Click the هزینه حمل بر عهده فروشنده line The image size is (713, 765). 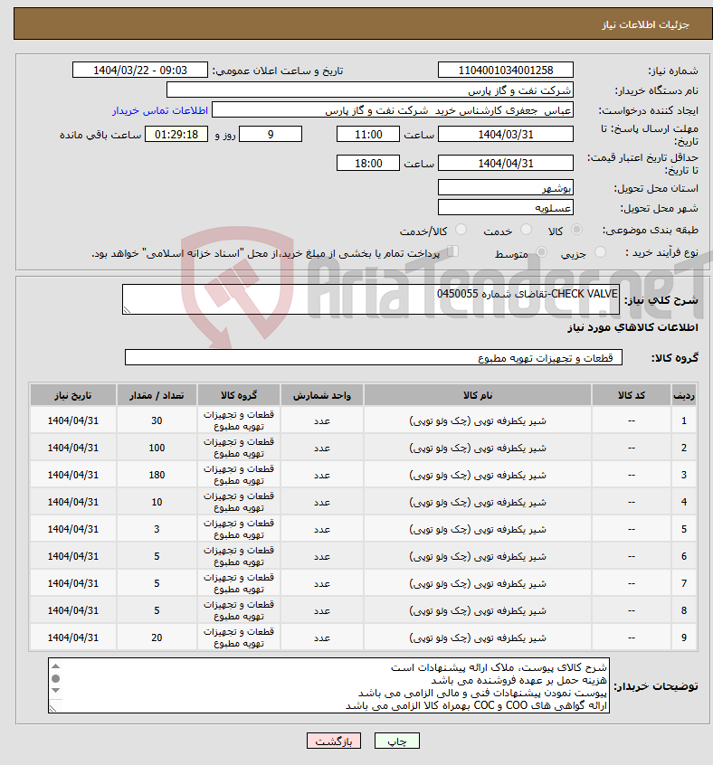point(518,680)
